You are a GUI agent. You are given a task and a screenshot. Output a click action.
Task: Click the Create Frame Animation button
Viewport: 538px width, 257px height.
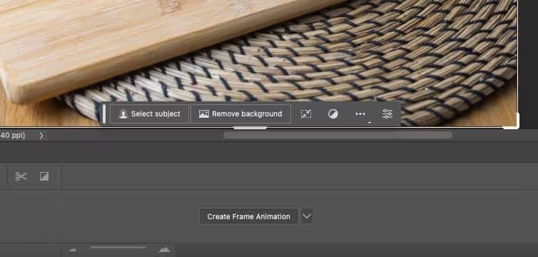248,216
